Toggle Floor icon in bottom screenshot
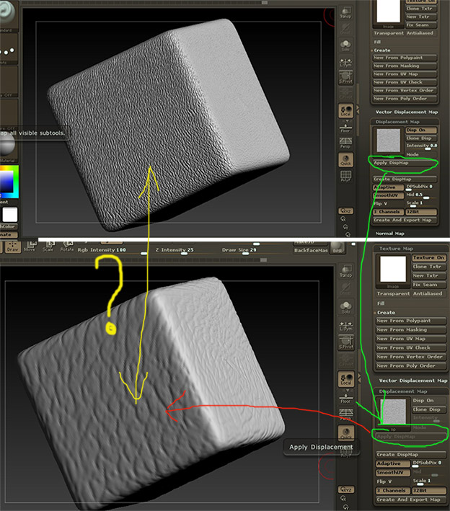 coord(345,398)
